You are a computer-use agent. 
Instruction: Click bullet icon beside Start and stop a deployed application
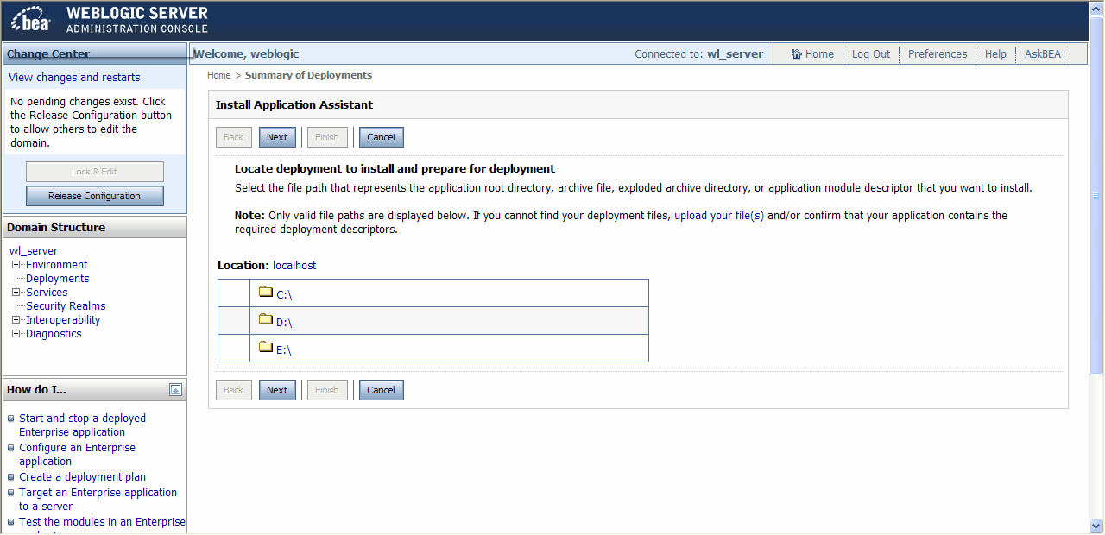pyautogui.click(x=11, y=419)
